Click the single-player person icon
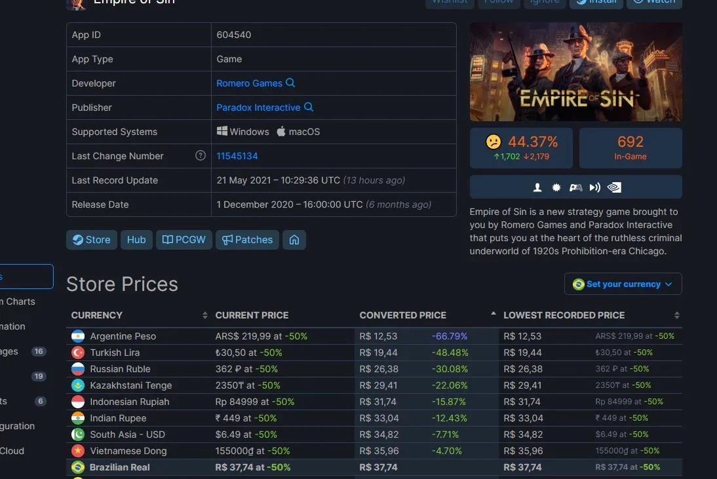The width and height of the screenshot is (717, 479). 537,187
